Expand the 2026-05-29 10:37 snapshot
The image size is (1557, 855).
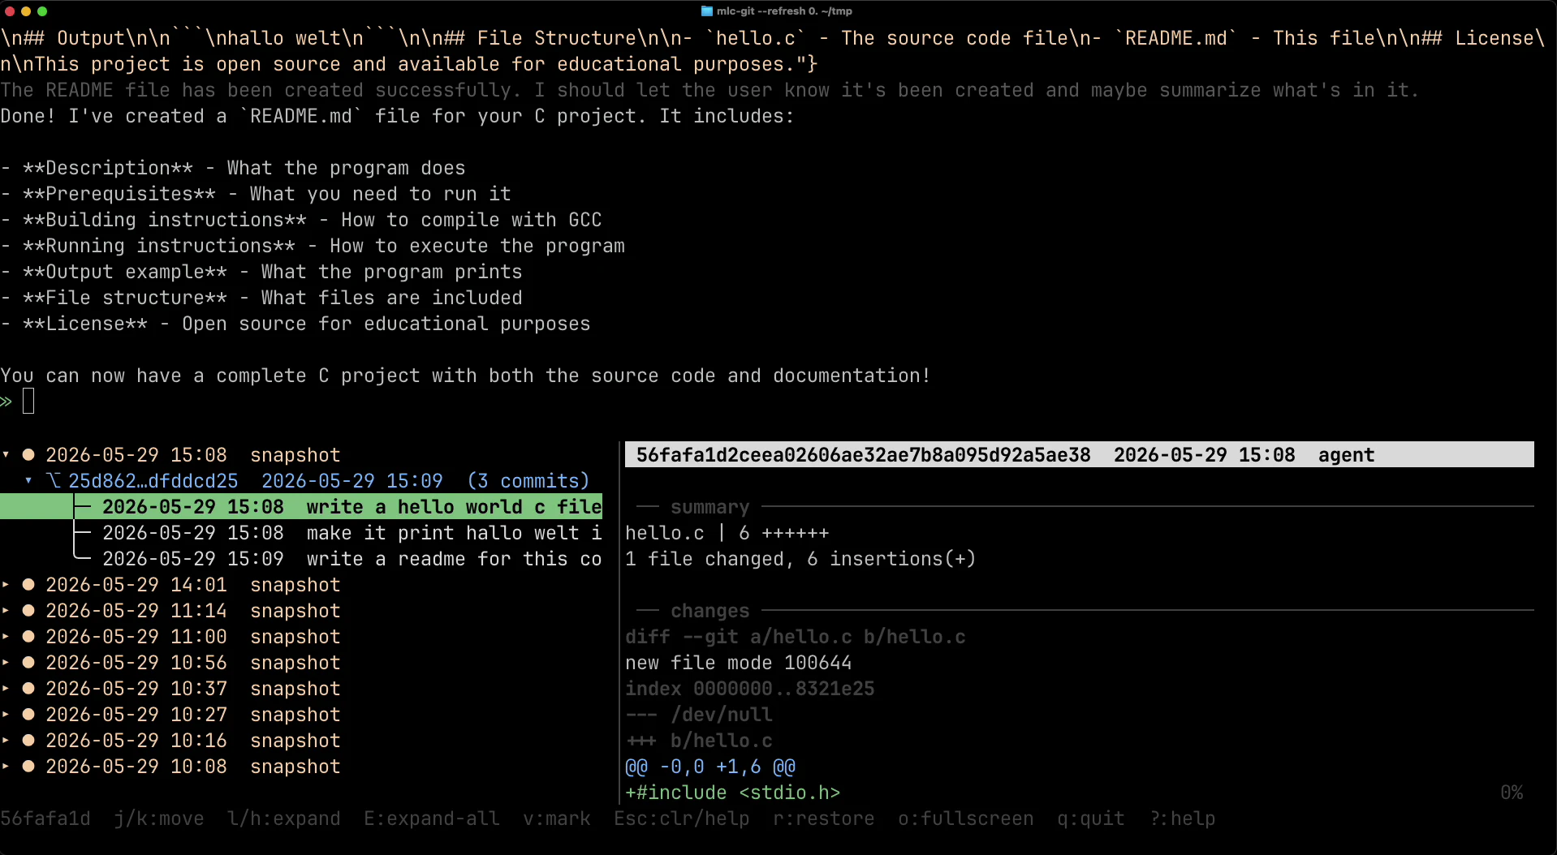[x=6, y=689]
